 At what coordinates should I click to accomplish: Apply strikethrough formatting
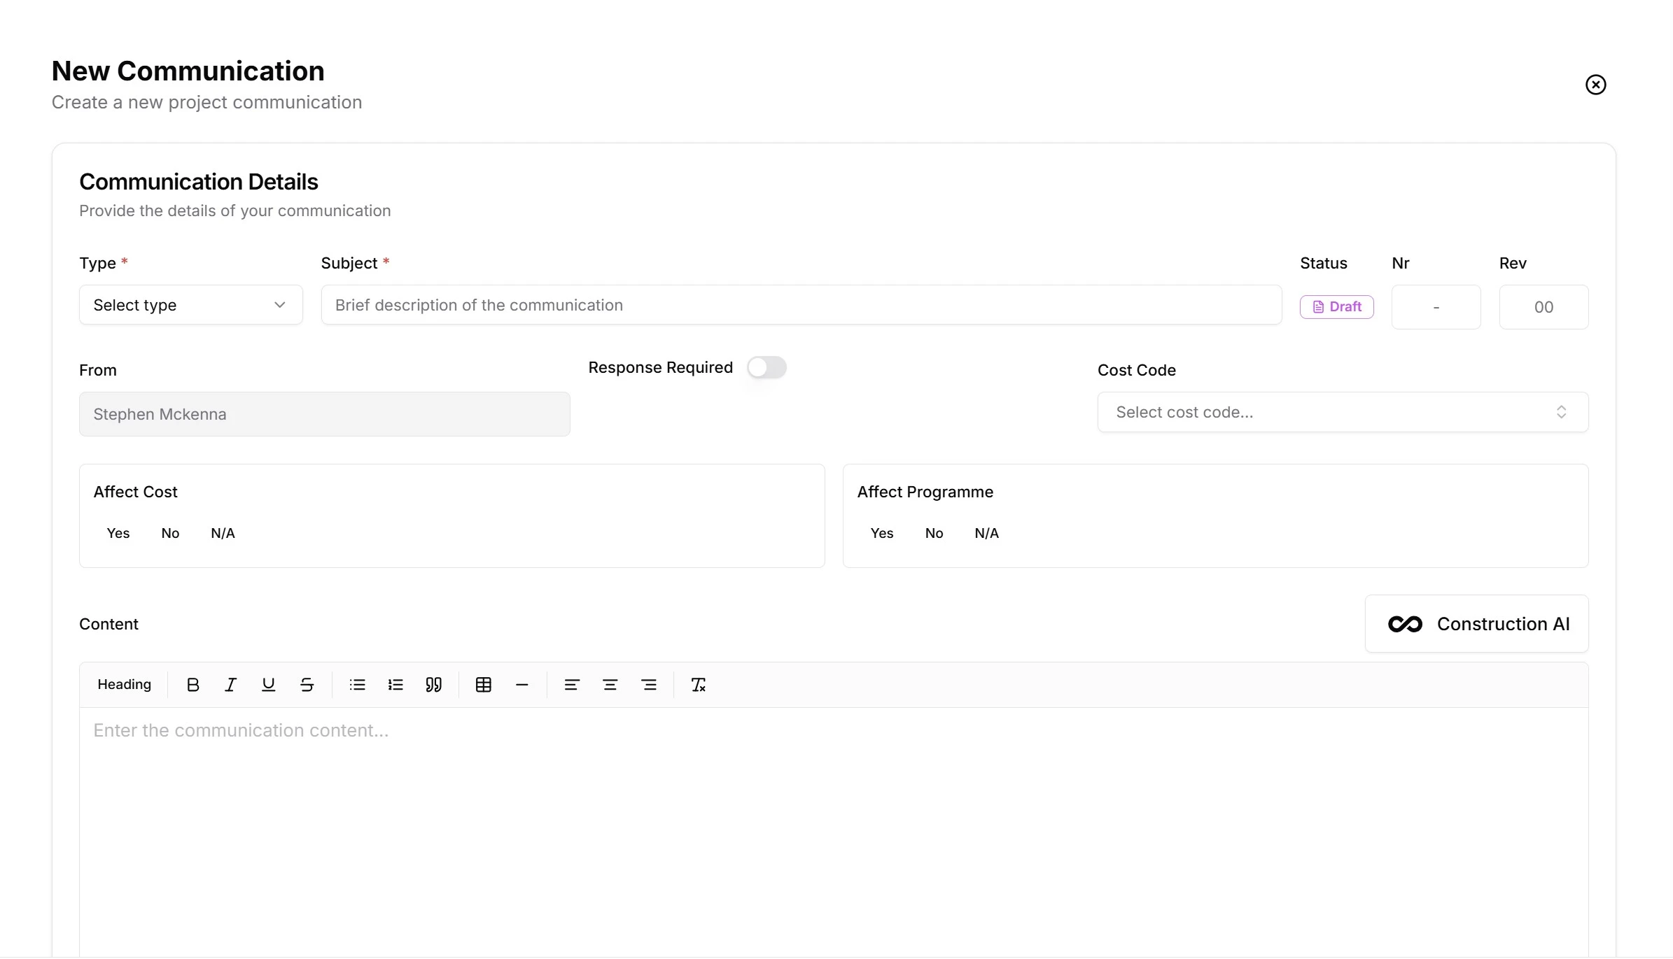307,684
